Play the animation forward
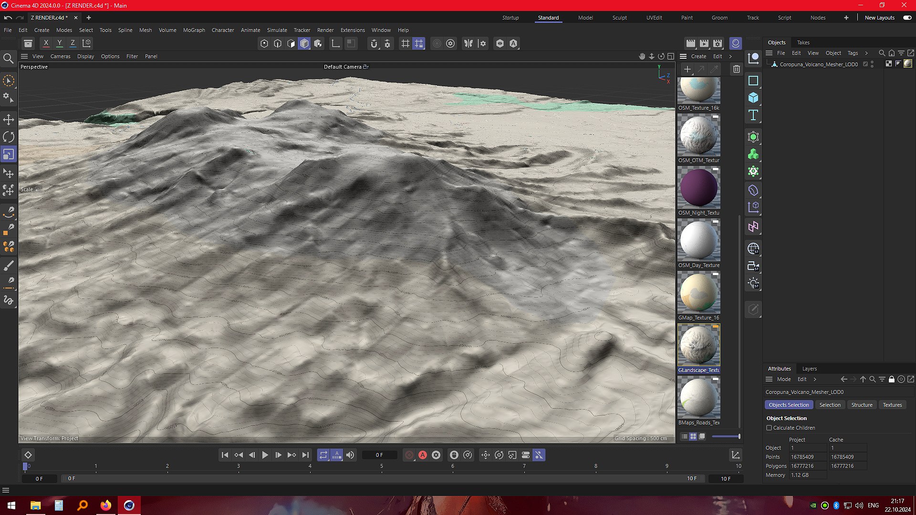 265,455
